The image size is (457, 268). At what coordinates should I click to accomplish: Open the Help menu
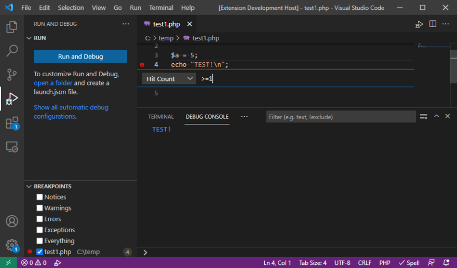tap(187, 8)
